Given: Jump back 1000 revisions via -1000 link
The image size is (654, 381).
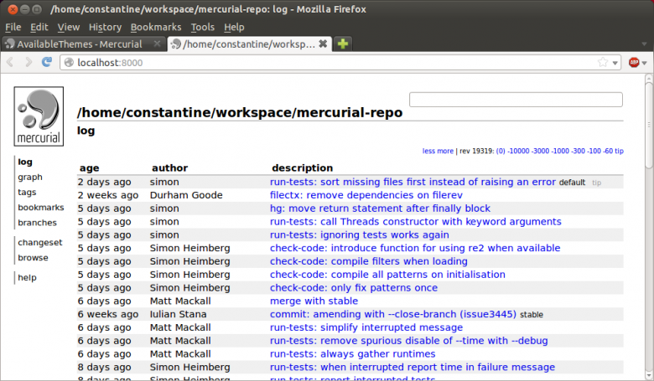Looking at the screenshot, I should 561,151.
